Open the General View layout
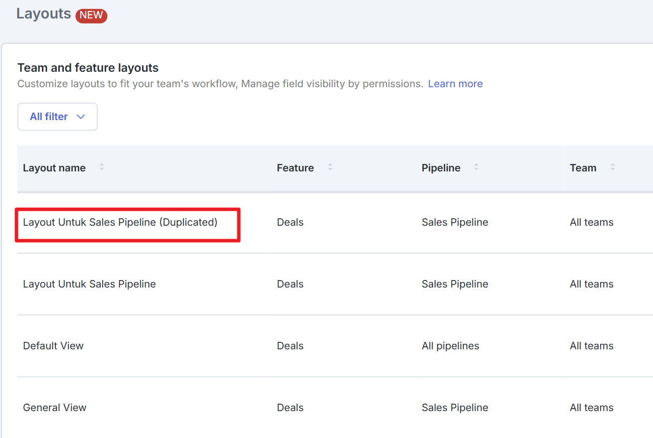 (x=54, y=408)
